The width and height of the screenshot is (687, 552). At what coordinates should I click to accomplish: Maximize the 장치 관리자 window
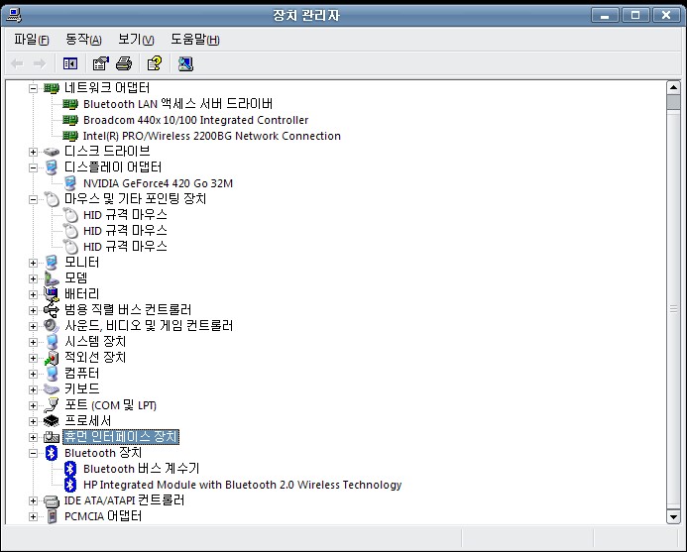tap(635, 15)
